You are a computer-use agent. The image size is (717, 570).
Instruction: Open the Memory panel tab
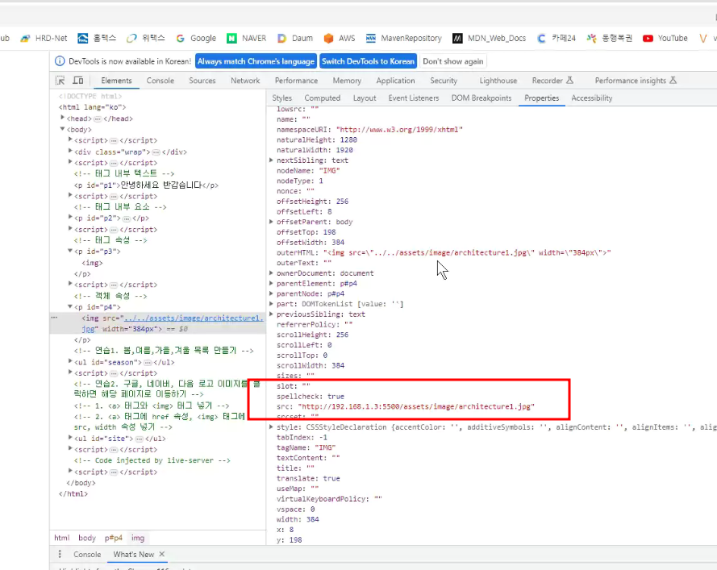[x=347, y=81]
